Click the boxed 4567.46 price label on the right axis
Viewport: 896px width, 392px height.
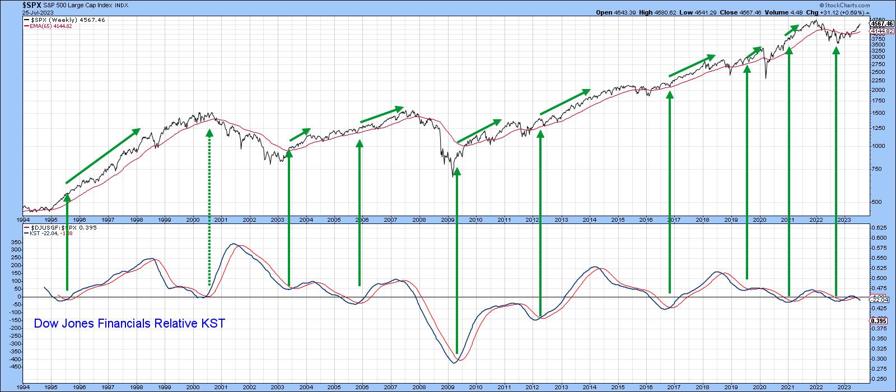pos(883,24)
